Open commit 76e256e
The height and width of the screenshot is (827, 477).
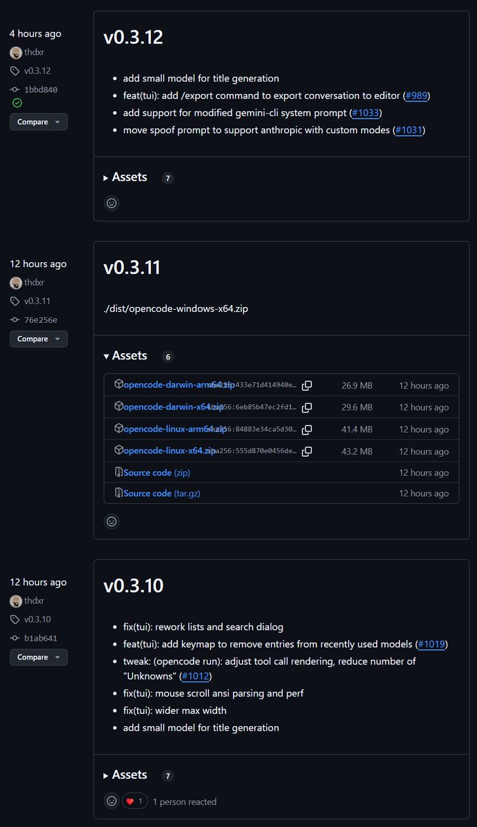point(41,320)
